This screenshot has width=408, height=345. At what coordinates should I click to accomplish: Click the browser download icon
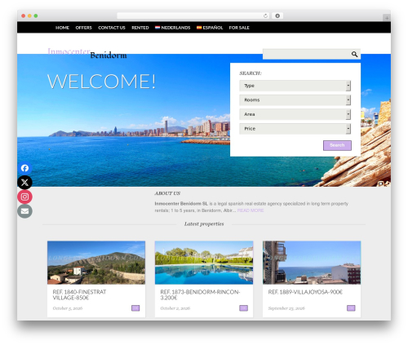tap(277, 15)
